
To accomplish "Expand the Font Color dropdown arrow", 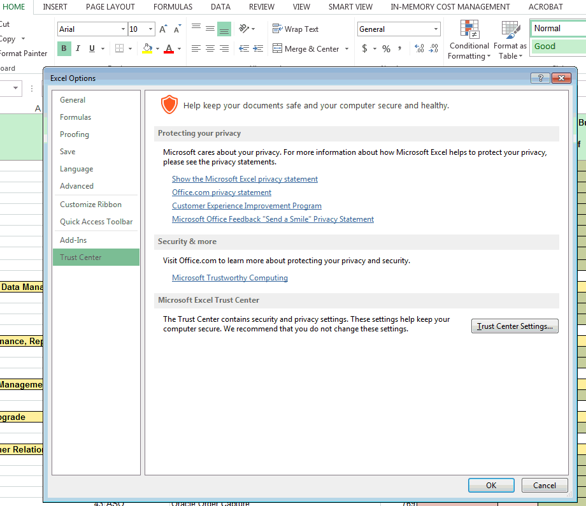I will click(180, 48).
